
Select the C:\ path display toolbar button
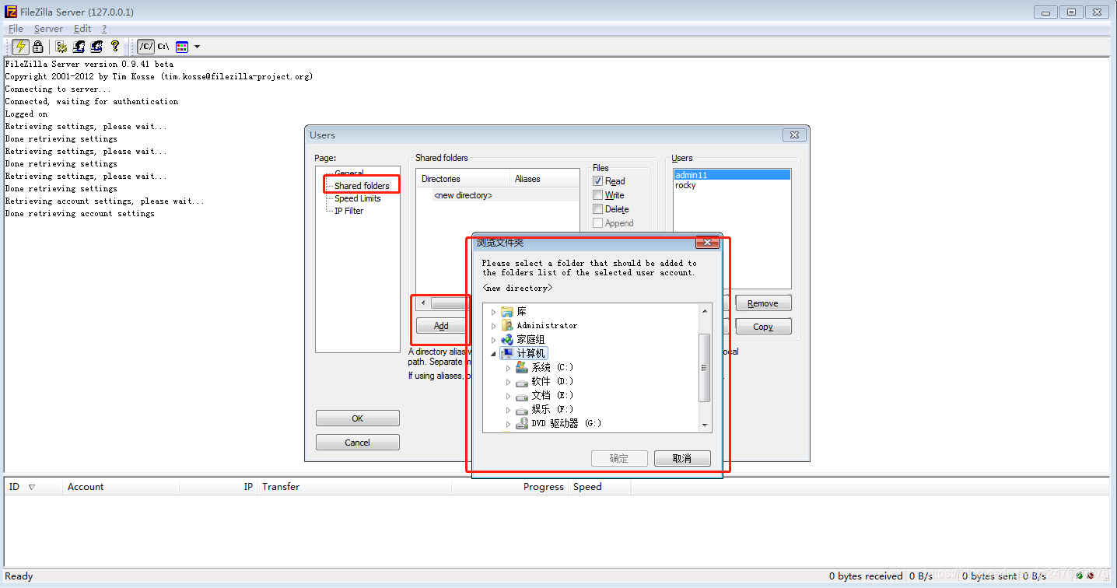(x=163, y=47)
